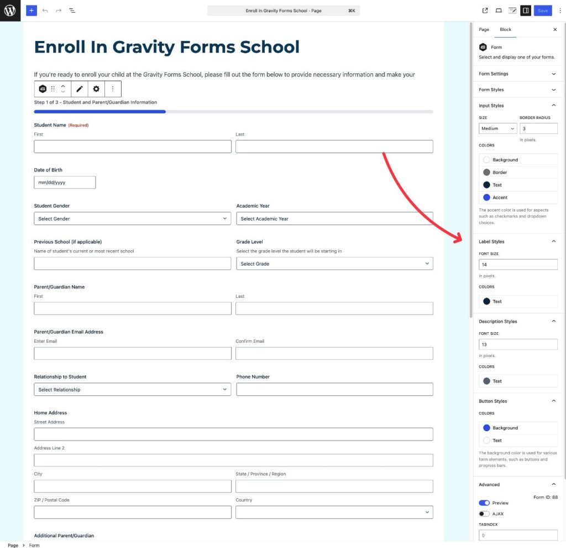Pick the Description Styles Text color
Screen dimensions: 566x548
tap(518, 381)
